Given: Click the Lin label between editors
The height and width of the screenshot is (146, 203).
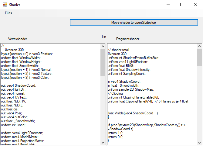Looking at the screenshot, I should (x=104, y=37).
